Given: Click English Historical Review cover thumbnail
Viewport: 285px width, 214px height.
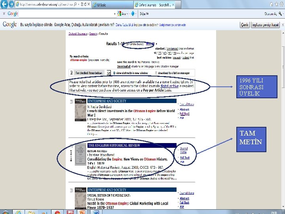Looking at the screenshot, I should (80, 154).
